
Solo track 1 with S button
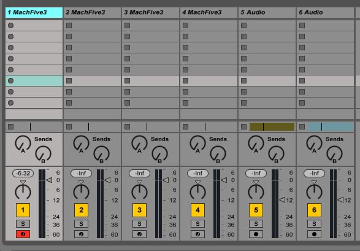[23, 223]
